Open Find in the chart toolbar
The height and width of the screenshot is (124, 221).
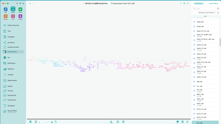coord(56,122)
